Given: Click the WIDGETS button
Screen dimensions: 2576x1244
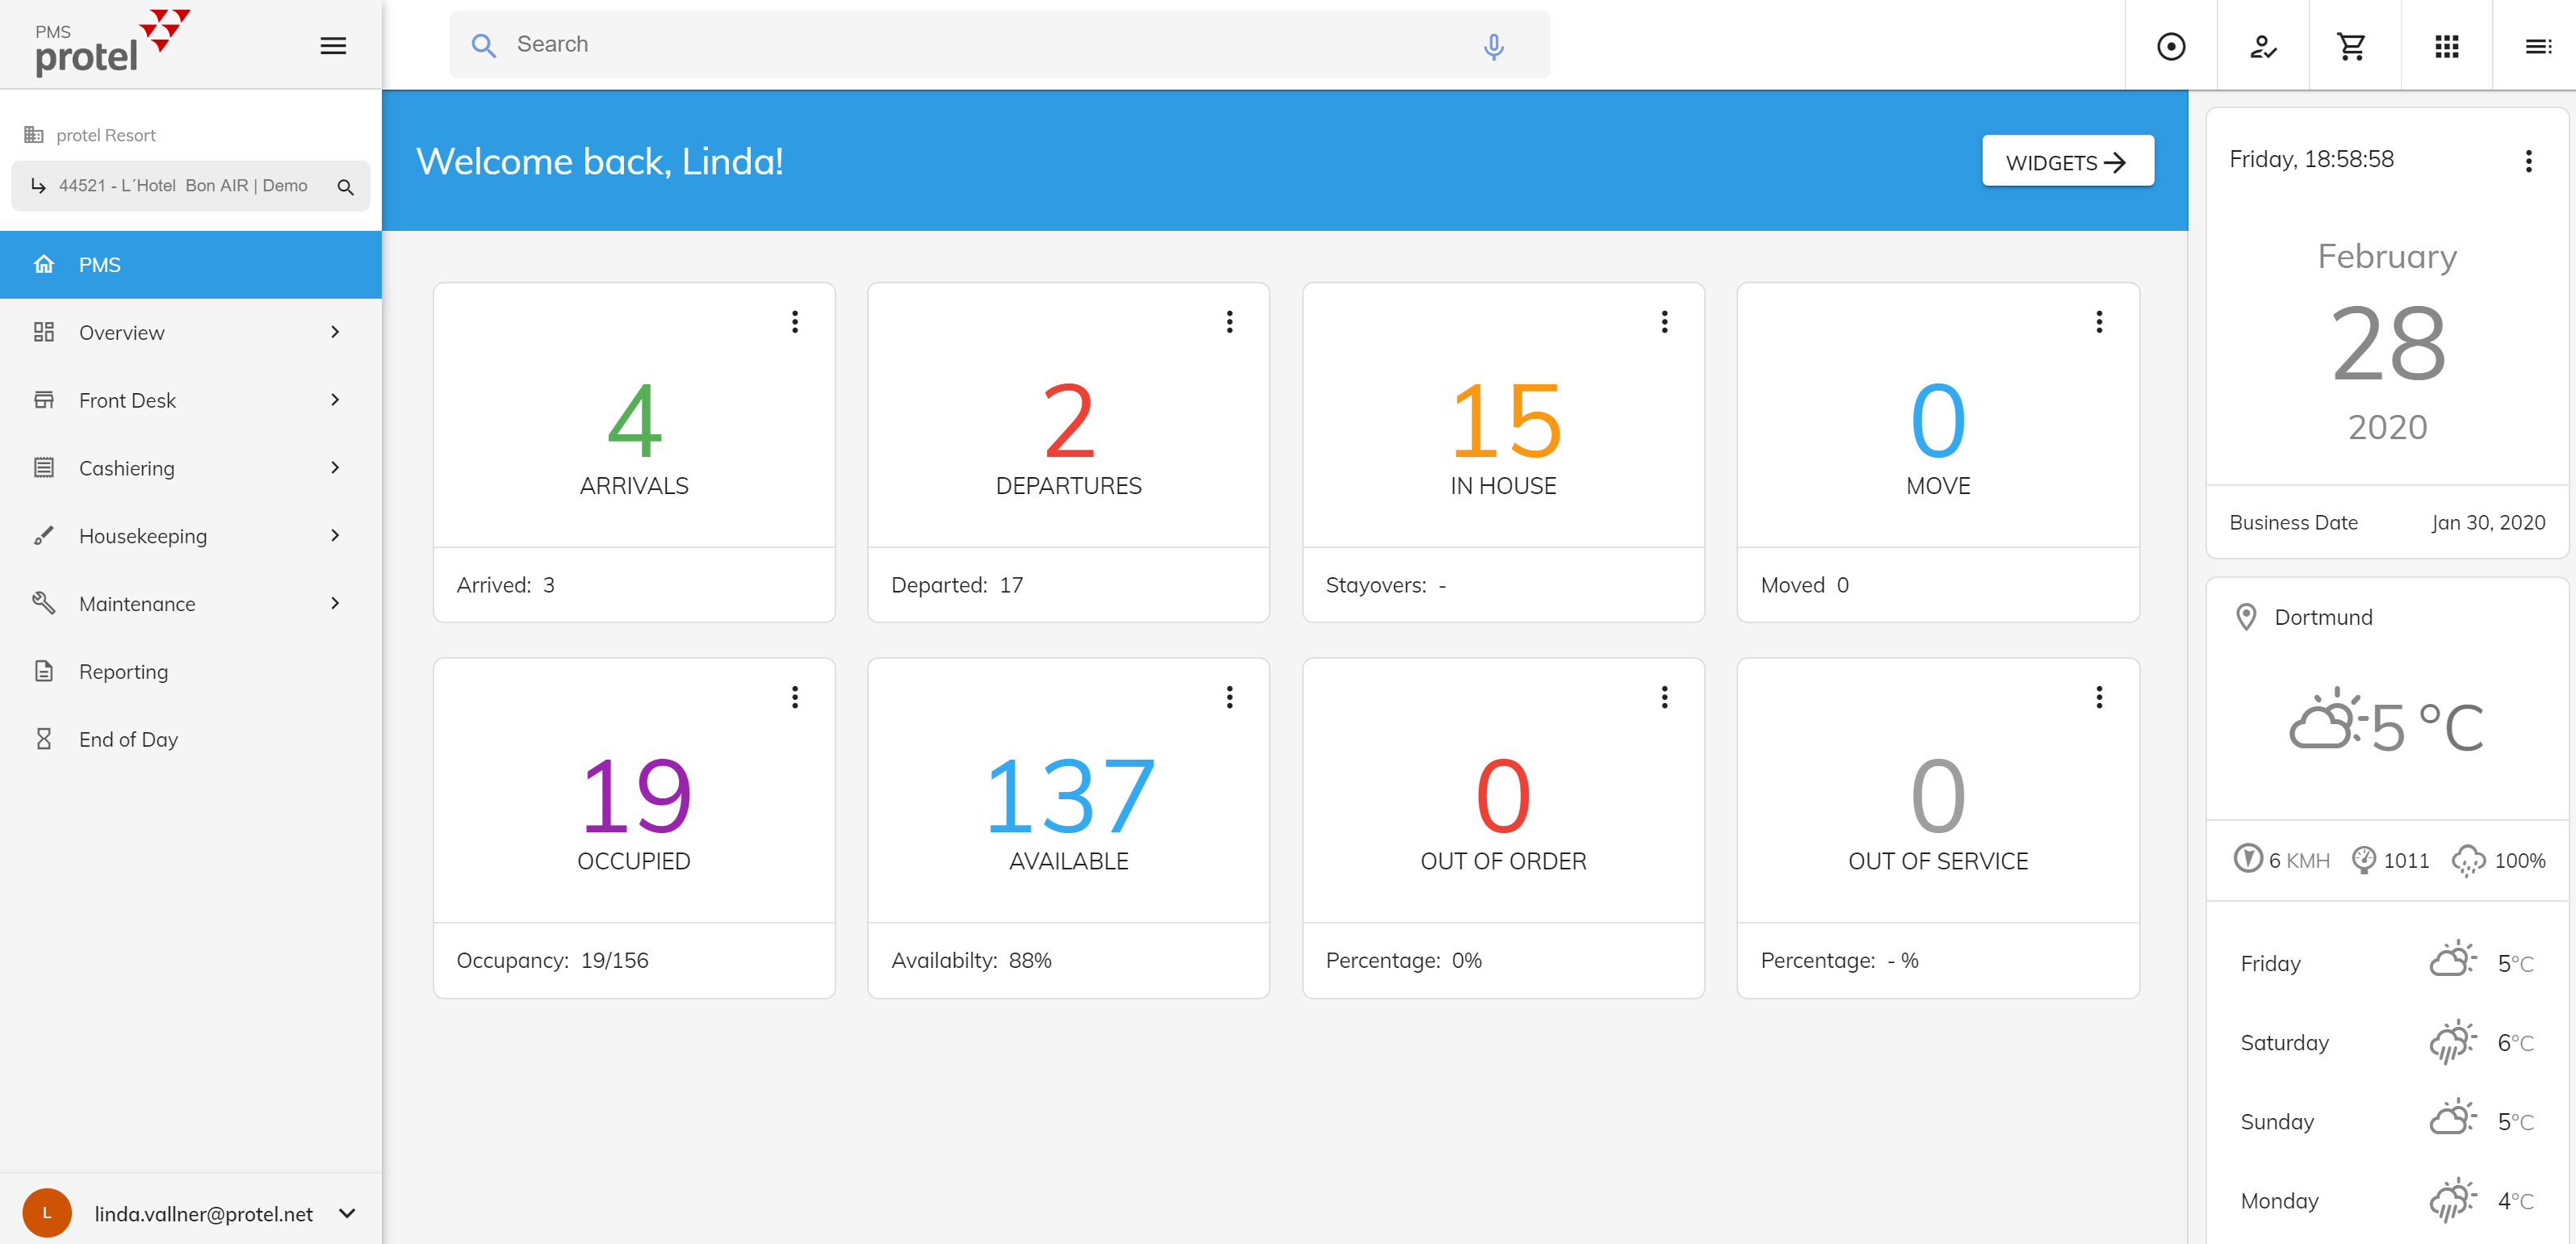Looking at the screenshot, I should click(2067, 162).
